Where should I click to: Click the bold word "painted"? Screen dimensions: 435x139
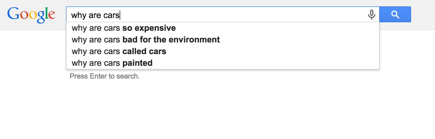tap(137, 63)
